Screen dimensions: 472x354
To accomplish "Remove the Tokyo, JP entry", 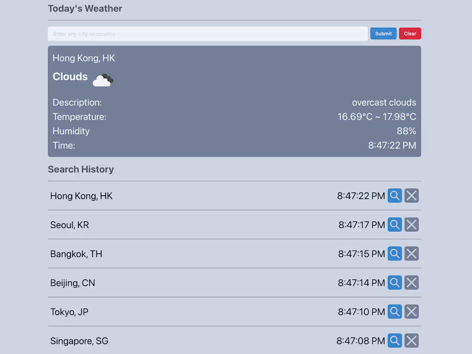I will point(411,312).
